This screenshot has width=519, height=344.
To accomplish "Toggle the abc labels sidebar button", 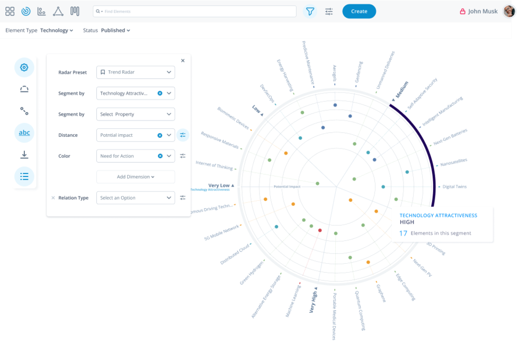I will click(24, 133).
